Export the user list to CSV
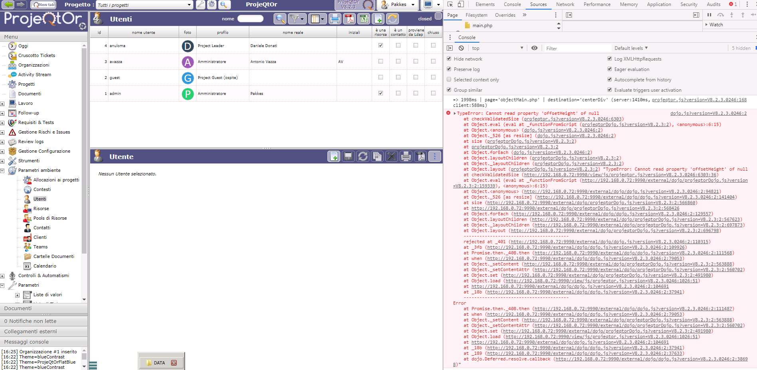The height and width of the screenshot is (370, 757). coord(364,19)
